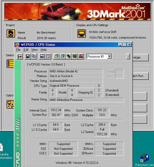The width and height of the screenshot is (154, 167).
Task: Click the Processor field 'AMD Athlon (Model 4)'
Action: (76, 71)
